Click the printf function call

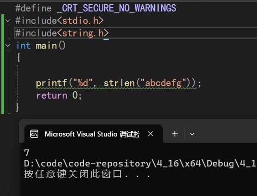click(x=52, y=83)
